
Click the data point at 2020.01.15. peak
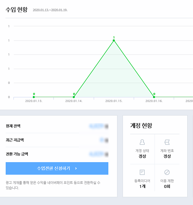tap(114, 40)
